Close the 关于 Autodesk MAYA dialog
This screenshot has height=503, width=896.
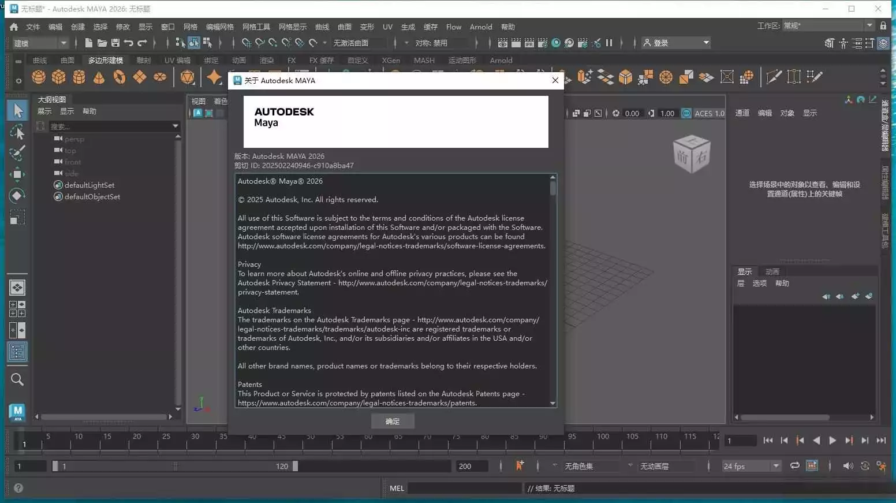coord(555,80)
